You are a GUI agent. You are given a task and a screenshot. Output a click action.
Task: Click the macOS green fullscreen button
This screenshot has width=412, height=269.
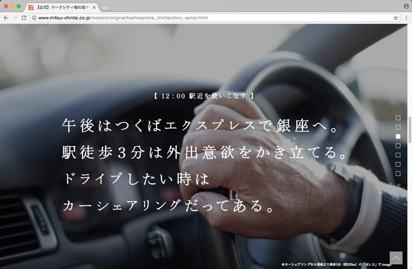(19, 6)
